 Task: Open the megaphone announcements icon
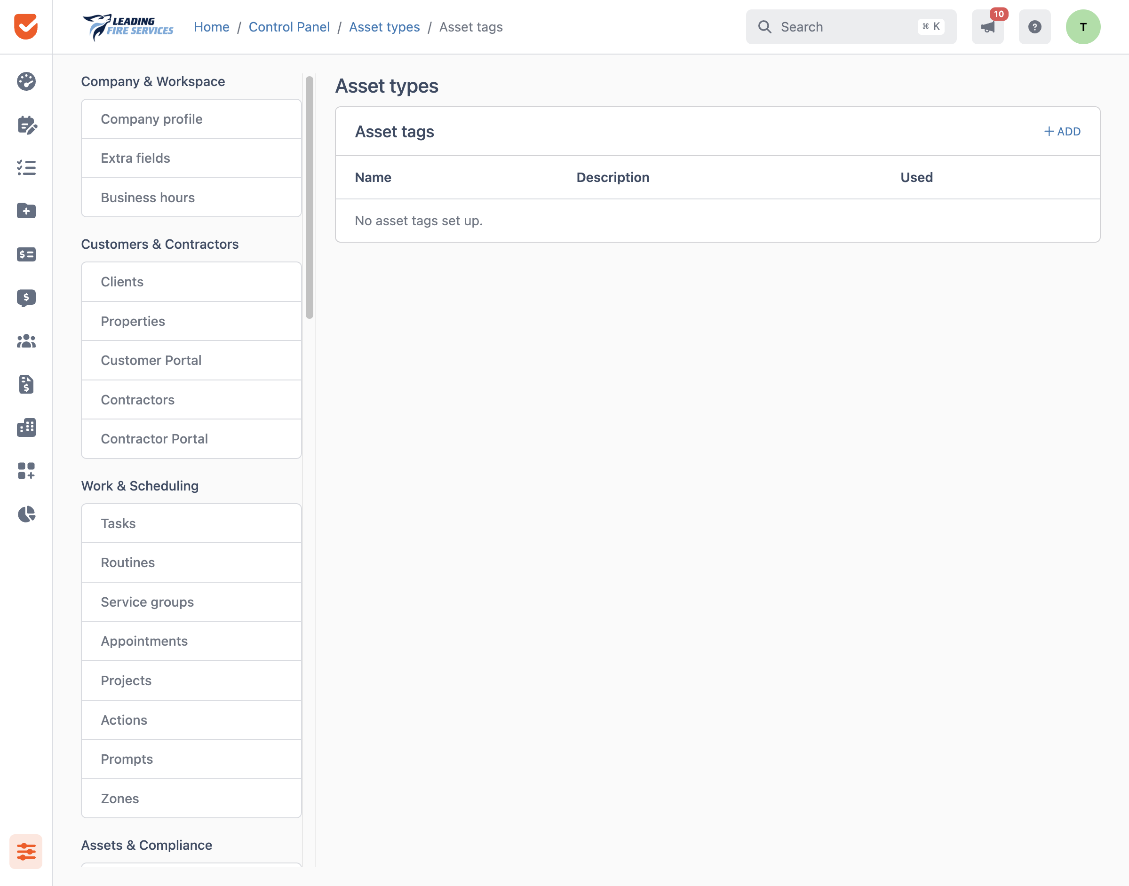click(987, 27)
